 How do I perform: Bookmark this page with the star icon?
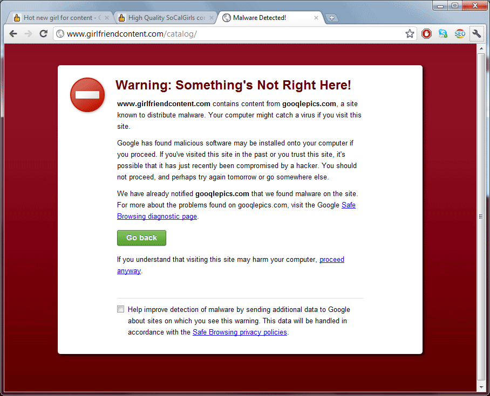click(x=410, y=34)
